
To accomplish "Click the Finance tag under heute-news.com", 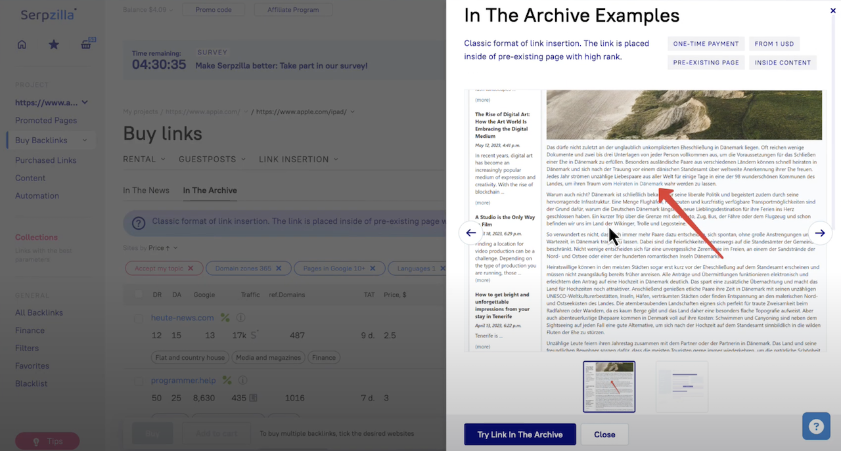I will click(x=324, y=358).
